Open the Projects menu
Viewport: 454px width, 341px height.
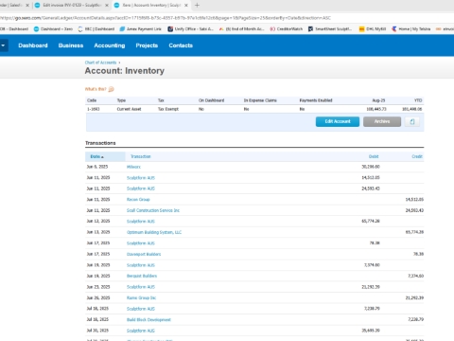[x=147, y=45]
